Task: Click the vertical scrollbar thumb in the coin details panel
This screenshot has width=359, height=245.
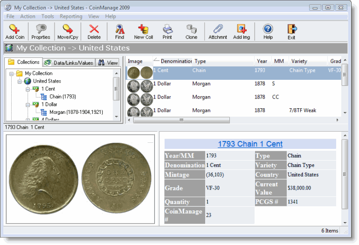Action: pos(345,174)
